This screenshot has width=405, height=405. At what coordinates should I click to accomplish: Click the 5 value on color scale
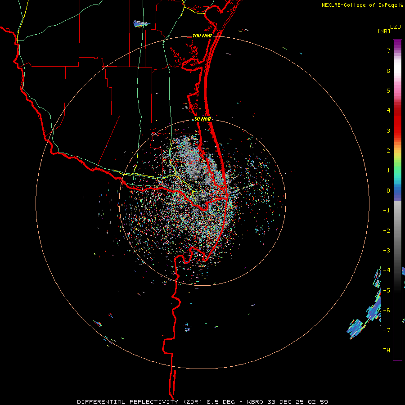click(x=388, y=90)
